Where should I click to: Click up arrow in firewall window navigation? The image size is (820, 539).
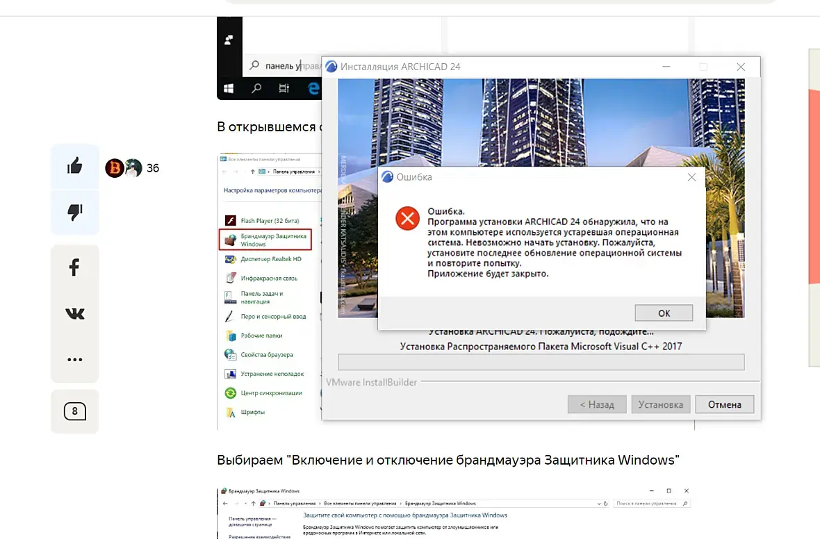(253, 504)
